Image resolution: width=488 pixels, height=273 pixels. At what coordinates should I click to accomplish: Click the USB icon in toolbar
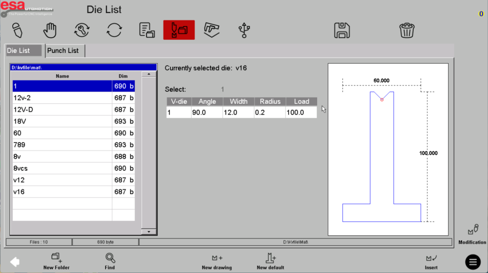tap(244, 30)
